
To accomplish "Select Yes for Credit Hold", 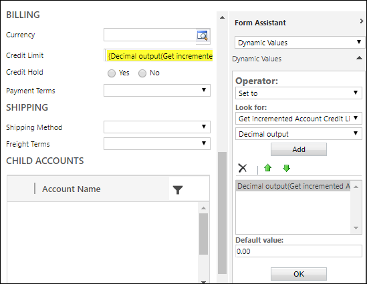I will (112, 73).
